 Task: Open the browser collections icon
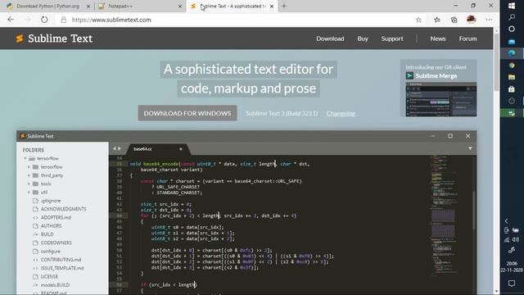[x=454, y=20]
